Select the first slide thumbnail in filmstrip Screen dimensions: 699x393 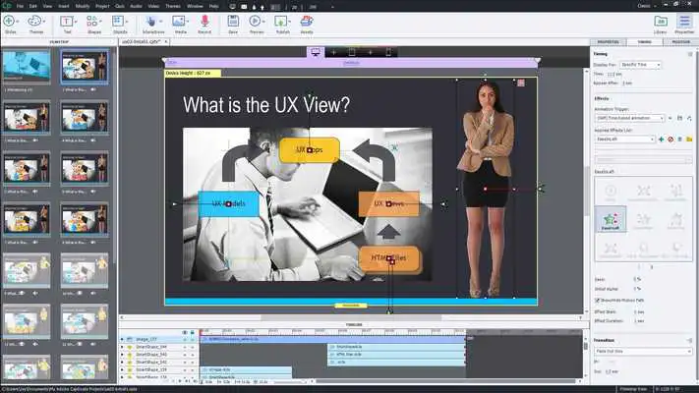[27, 67]
